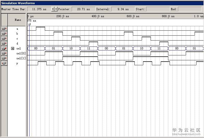Click the Interval value field
204x138 pixels.
coord(123,9)
